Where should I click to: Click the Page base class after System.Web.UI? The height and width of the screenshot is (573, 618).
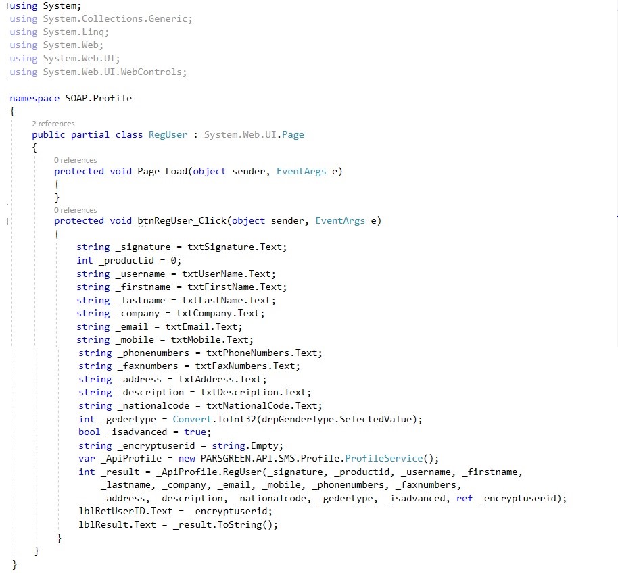coord(293,134)
